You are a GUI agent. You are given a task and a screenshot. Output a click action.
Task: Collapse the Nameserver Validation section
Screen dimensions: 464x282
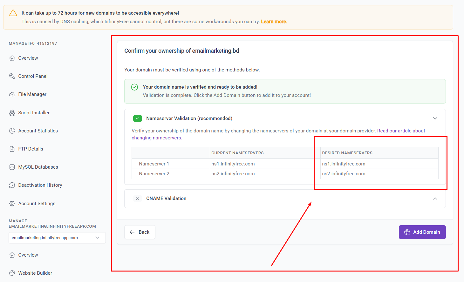(x=435, y=118)
